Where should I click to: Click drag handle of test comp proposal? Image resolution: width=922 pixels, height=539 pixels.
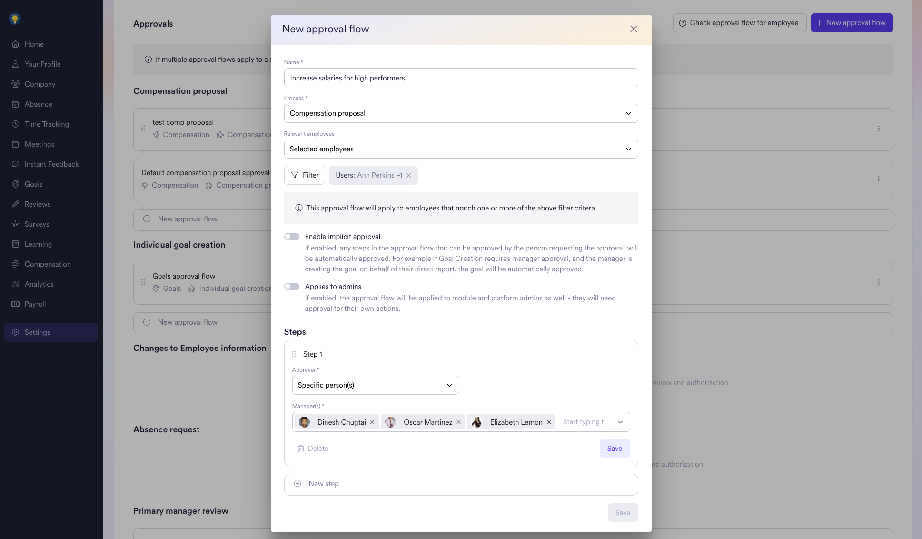[x=143, y=129]
